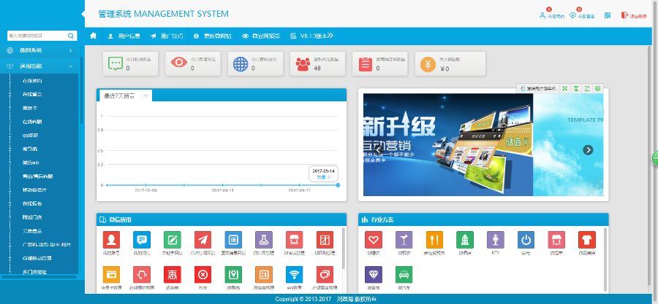
Task: Click the blue power button industry icon
Action: tap(526, 240)
